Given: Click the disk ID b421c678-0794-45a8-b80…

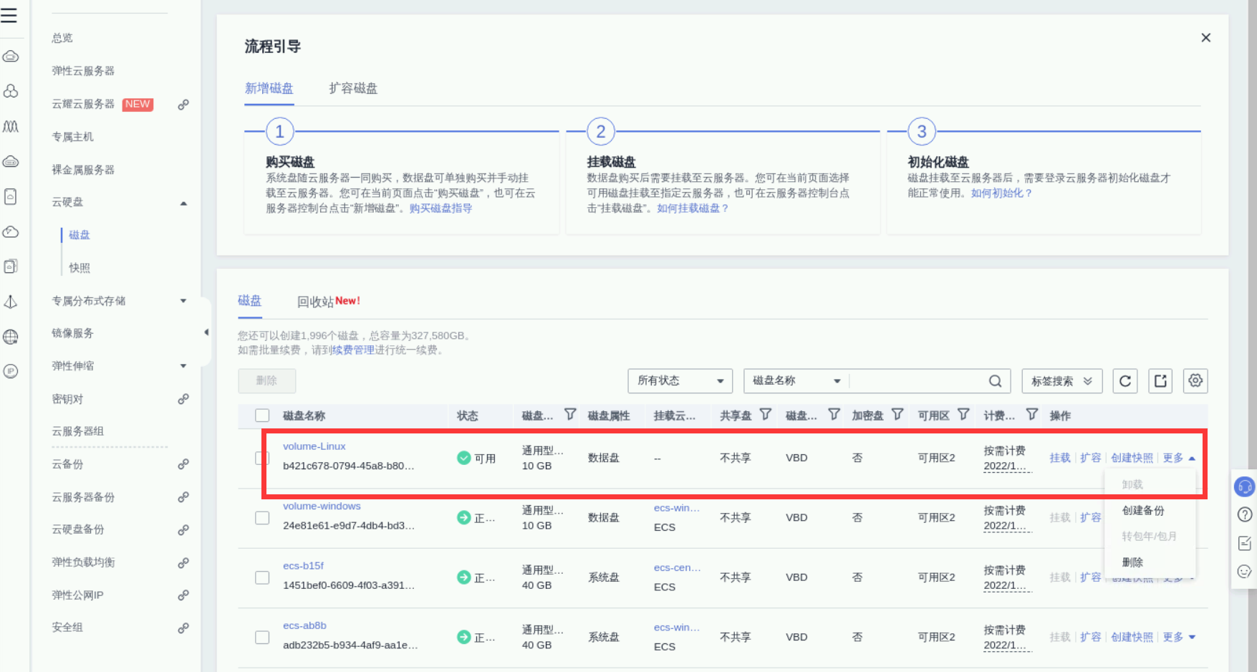Looking at the screenshot, I should coord(349,466).
